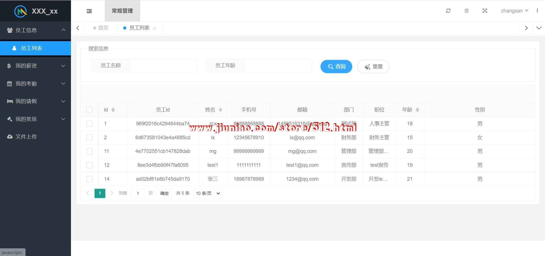Open the vertical three-dot more menu
This screenshot has width=545, height=256.
(537, 11)
